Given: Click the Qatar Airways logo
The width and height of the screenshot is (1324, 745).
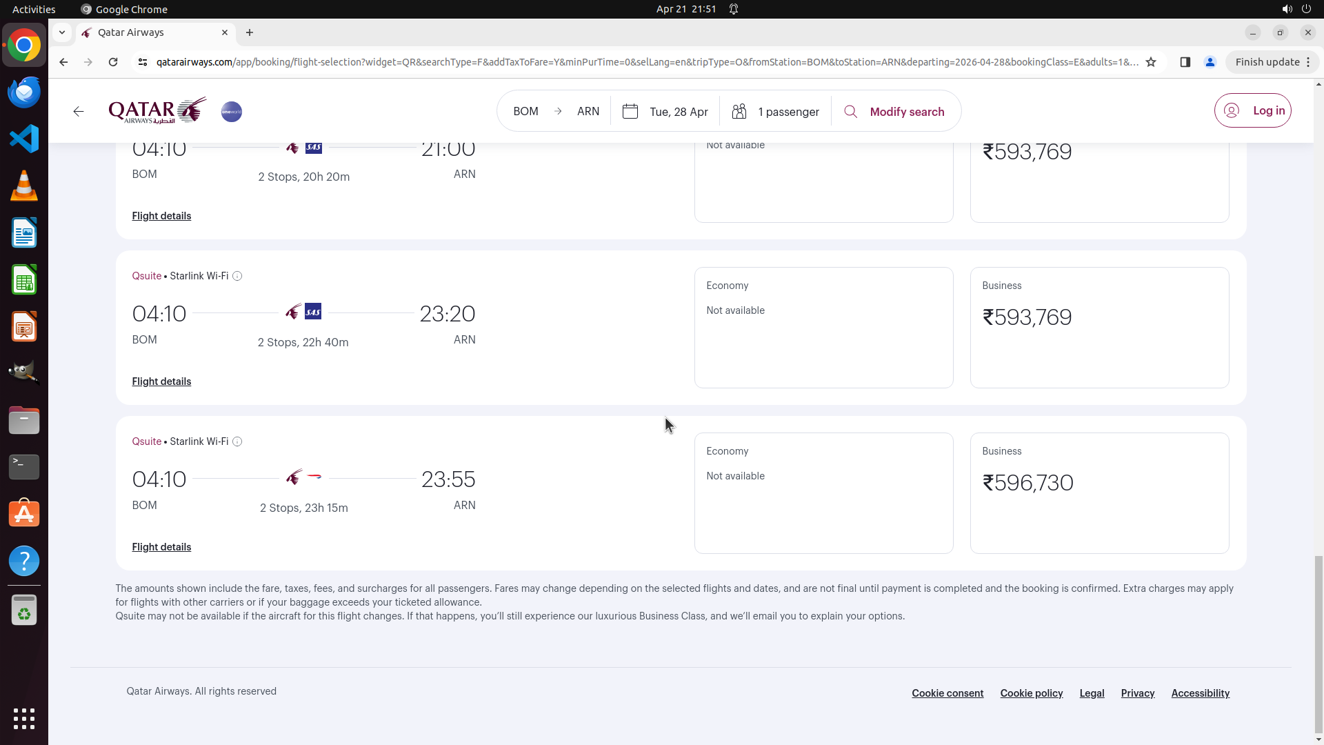Looking at the screenshot, I should coord(157,111).
